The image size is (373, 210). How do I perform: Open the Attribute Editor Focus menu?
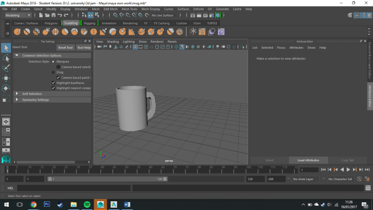(281, 48)
